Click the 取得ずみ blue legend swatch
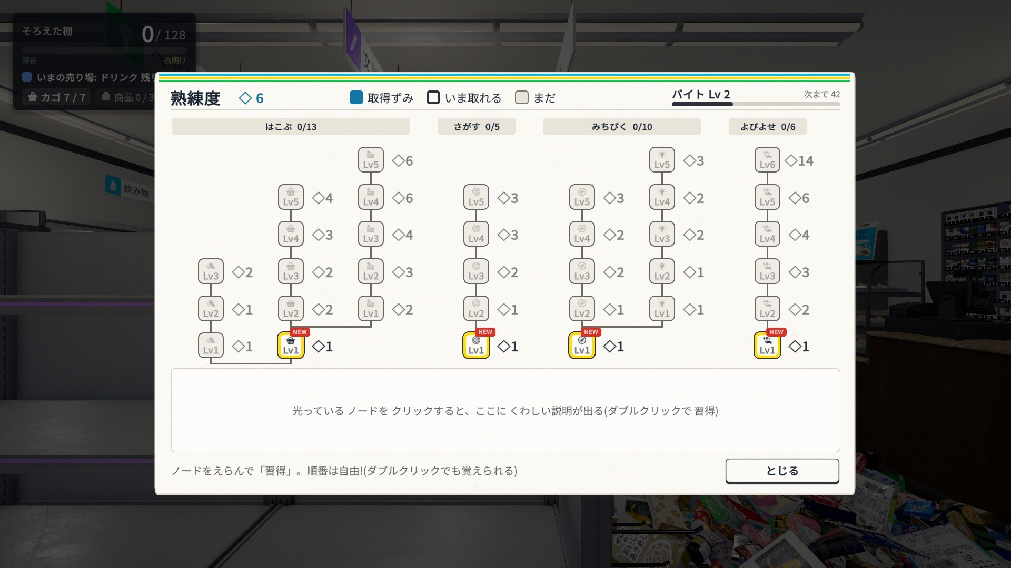Screen dimensions: 1011x568 [x=356, y=97]
